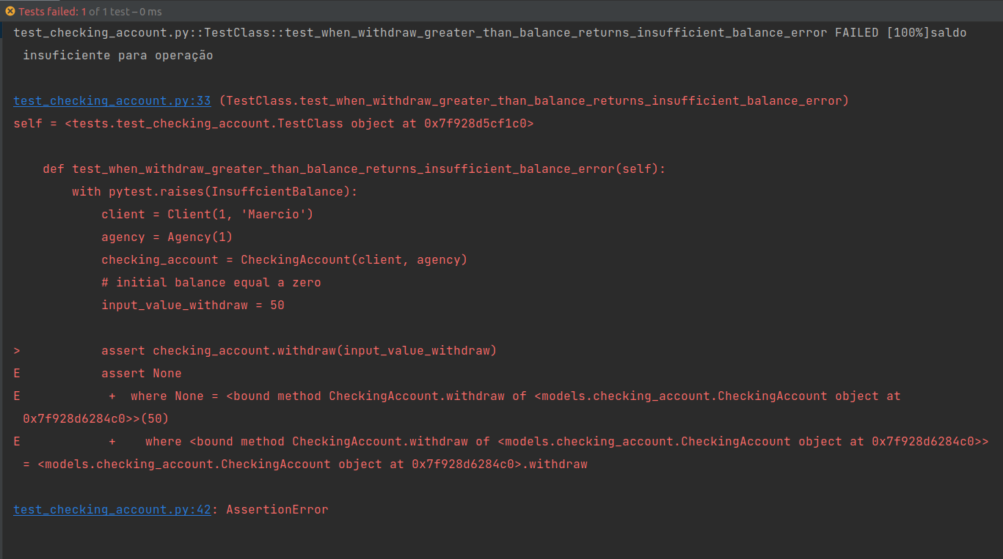Click the FAILED [100%] result text

click(x=882, y=32)
